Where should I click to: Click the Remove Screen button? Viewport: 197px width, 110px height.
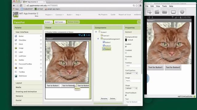[x=73, y=22]
